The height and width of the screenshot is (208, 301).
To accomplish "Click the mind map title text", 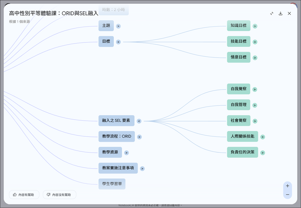I will [53, 14].
